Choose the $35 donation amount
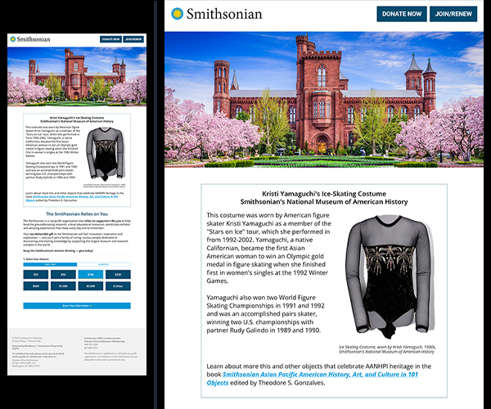 (36, 275)
